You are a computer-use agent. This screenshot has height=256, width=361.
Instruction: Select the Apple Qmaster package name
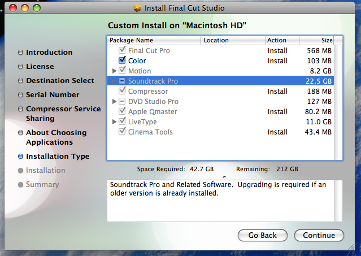(153, 112)
